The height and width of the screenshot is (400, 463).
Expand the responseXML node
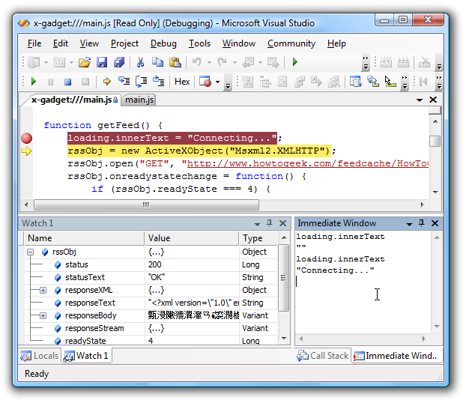(x=43, y=290)
